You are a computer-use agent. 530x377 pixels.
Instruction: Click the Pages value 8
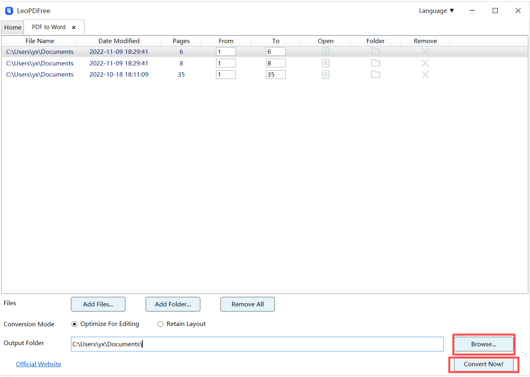(181, 63)
